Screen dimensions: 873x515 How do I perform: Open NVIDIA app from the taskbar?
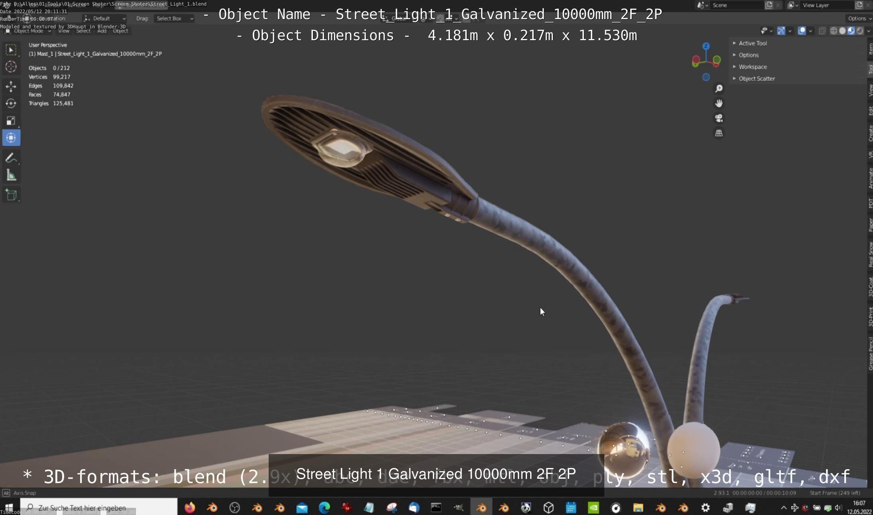(594, 507)
